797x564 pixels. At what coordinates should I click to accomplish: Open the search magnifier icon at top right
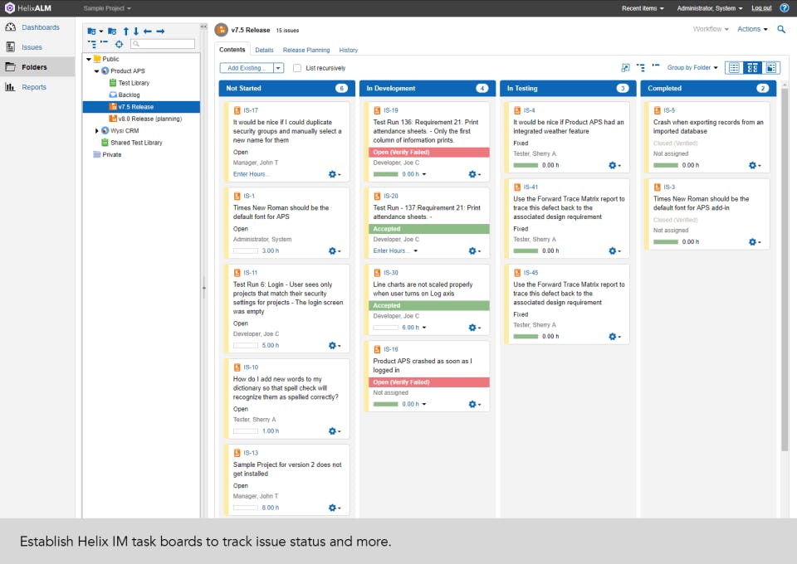click(781, 29)
